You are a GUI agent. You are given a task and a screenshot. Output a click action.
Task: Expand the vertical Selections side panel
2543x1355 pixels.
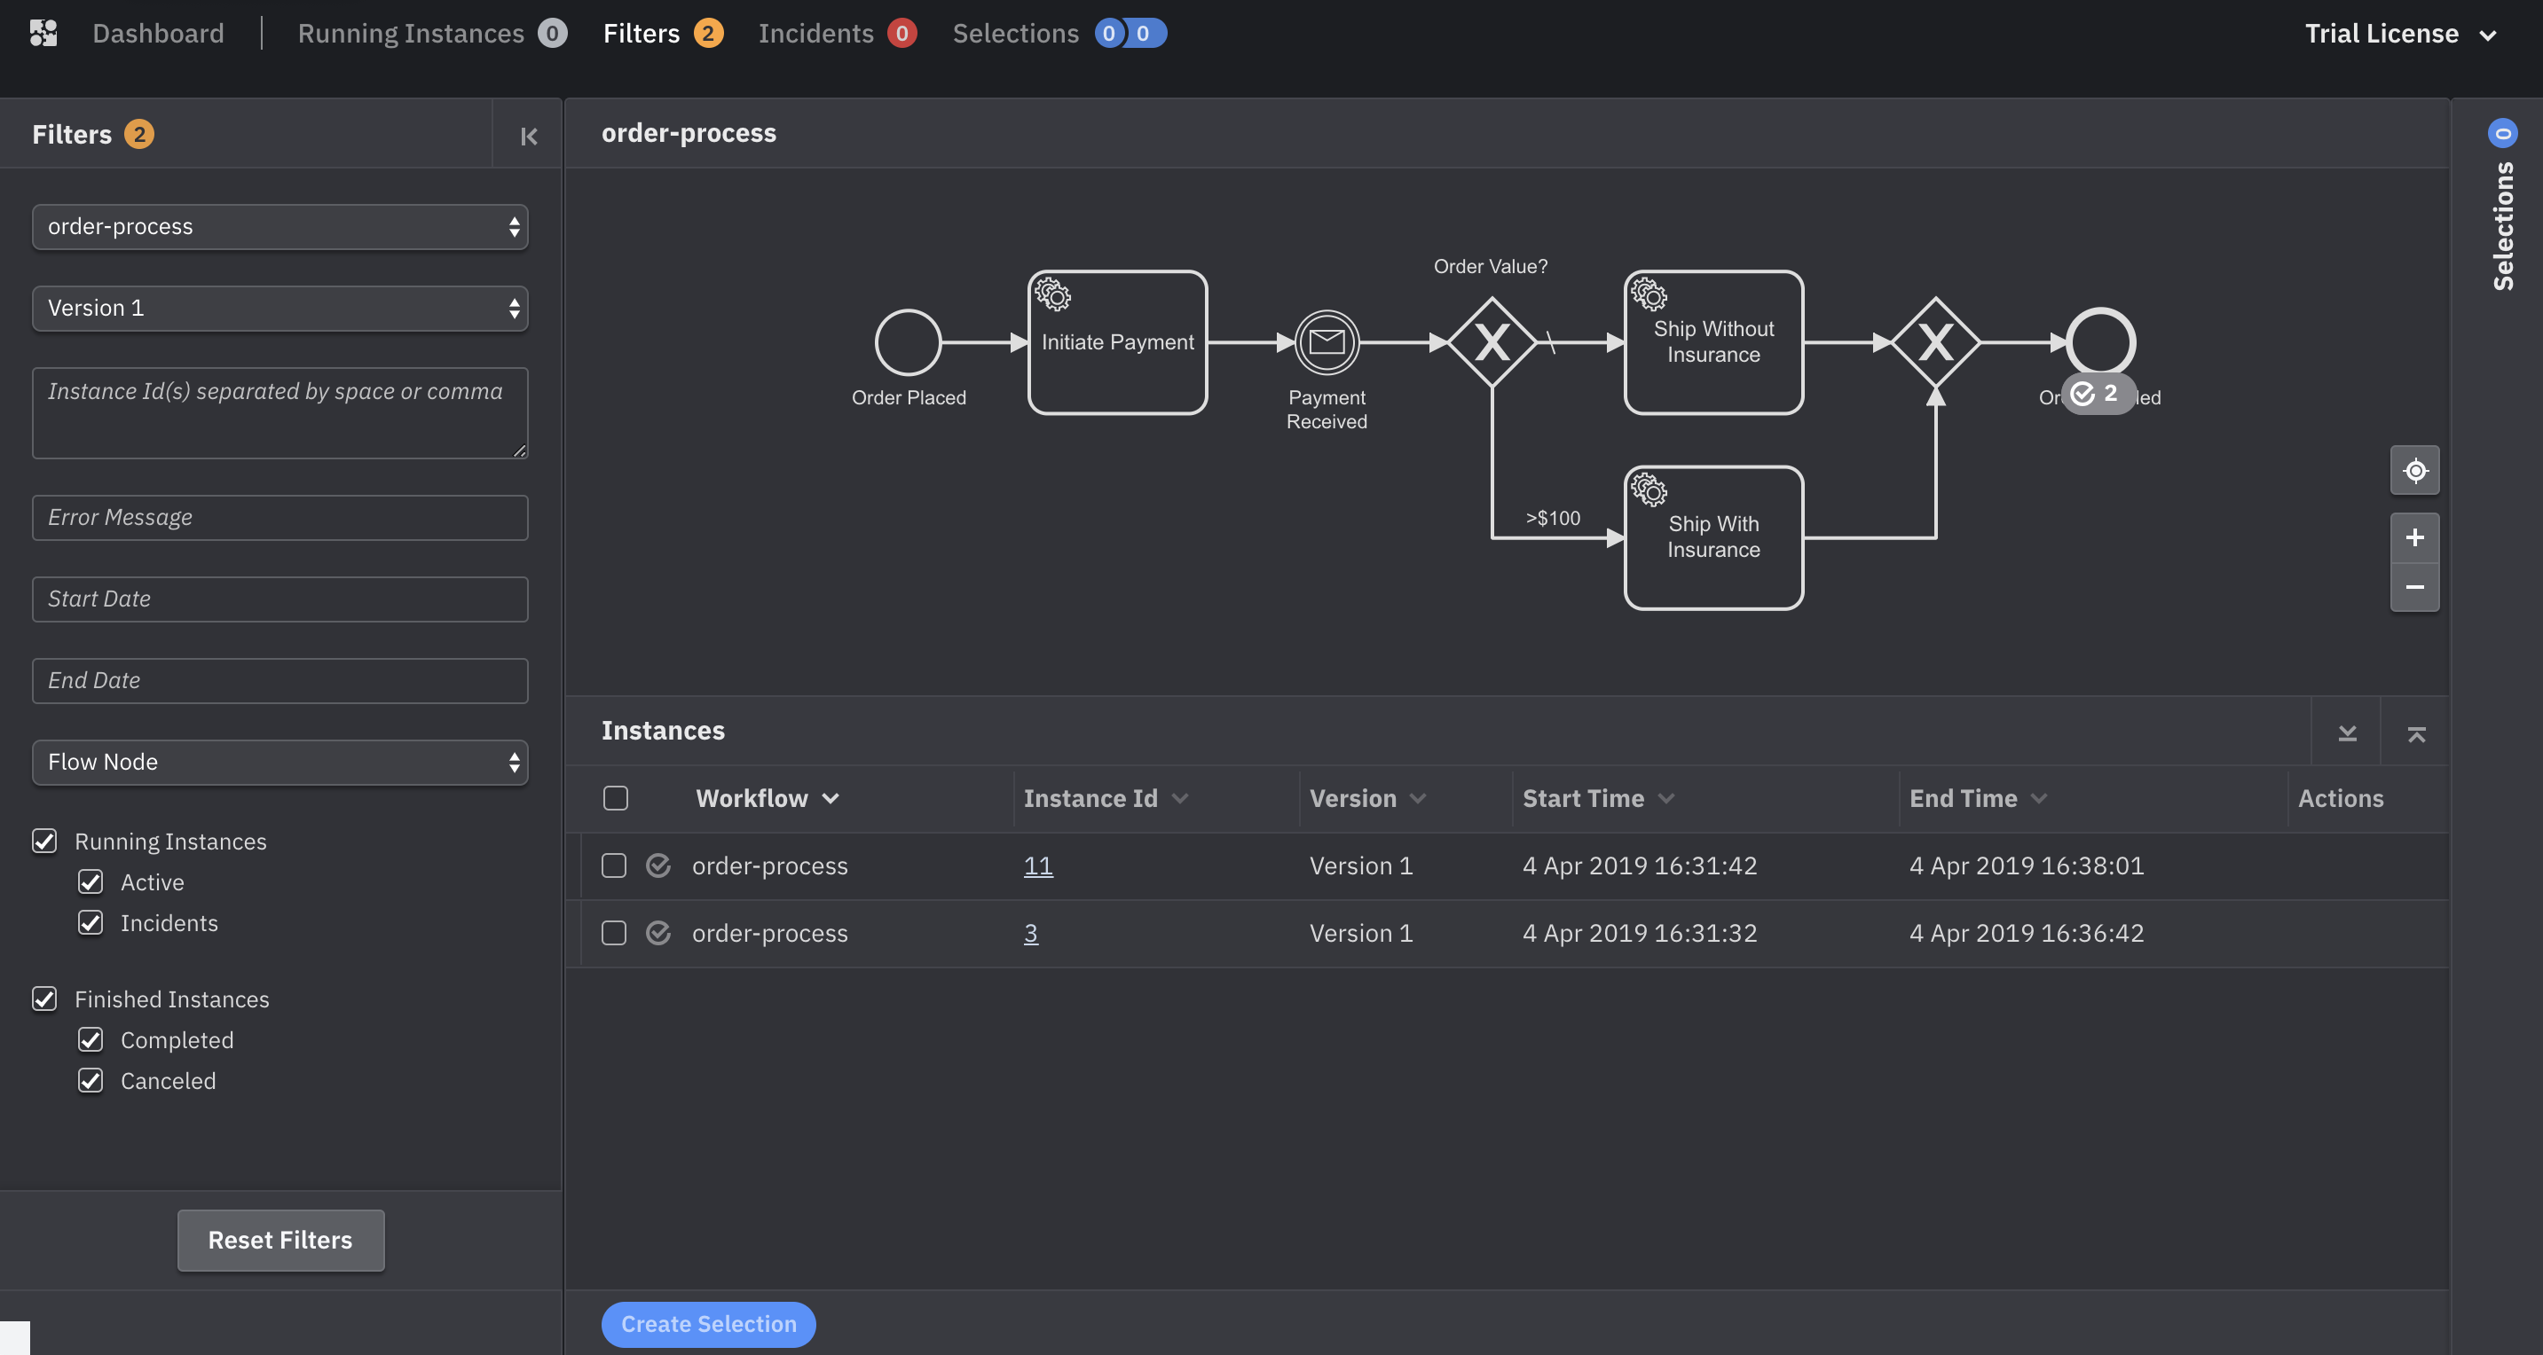(x=2502, y=226)
